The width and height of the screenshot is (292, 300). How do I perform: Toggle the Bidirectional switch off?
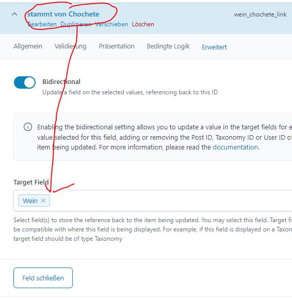click(25, 82)
